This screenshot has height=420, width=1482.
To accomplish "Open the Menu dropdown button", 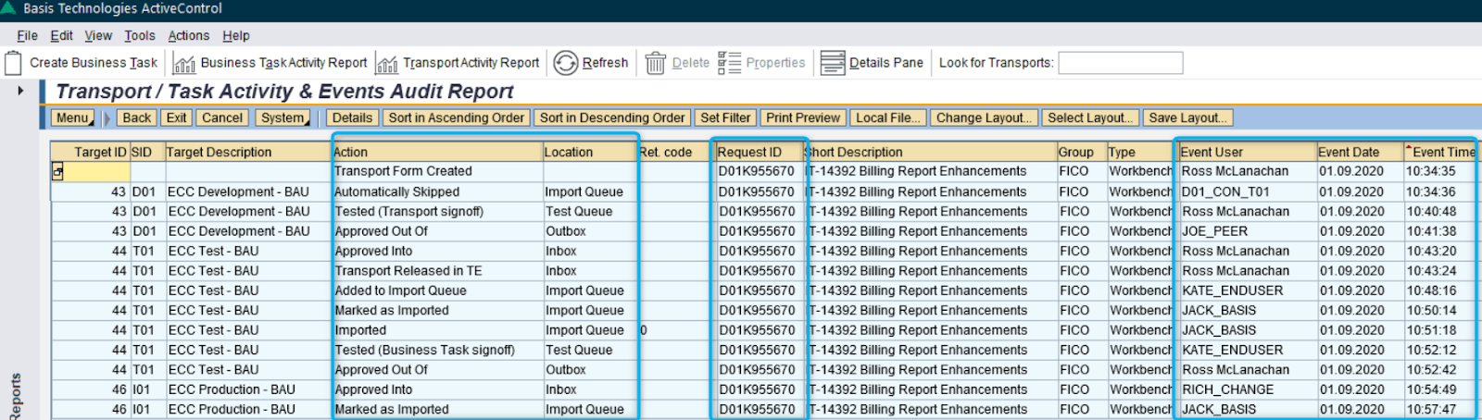I will [73, 118].
